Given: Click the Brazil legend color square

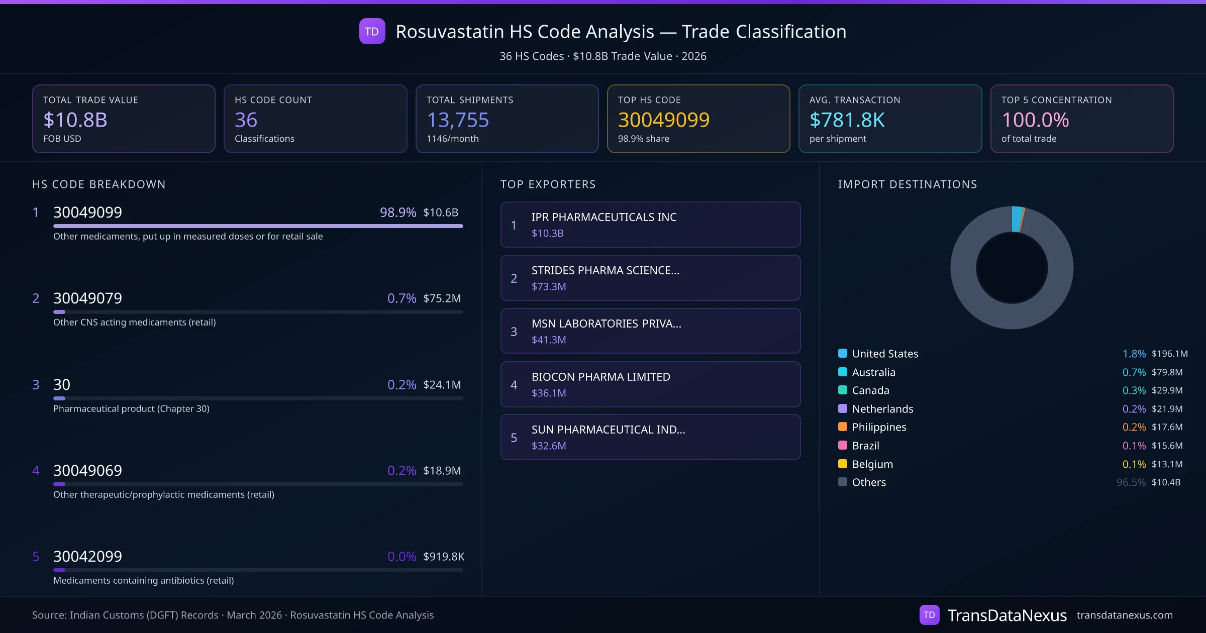Looking at the screenshot, I should tap(843, 445).
